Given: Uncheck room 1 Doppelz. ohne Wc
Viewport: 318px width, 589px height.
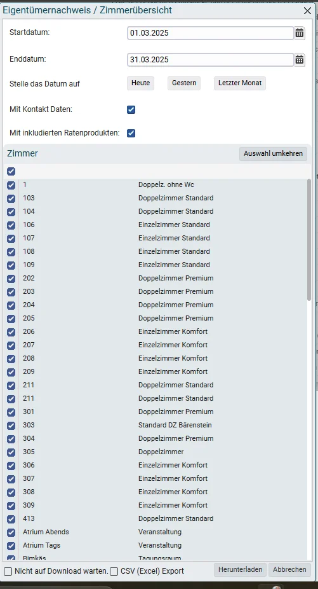Looking at the screenshot, I should click(11, 185).
